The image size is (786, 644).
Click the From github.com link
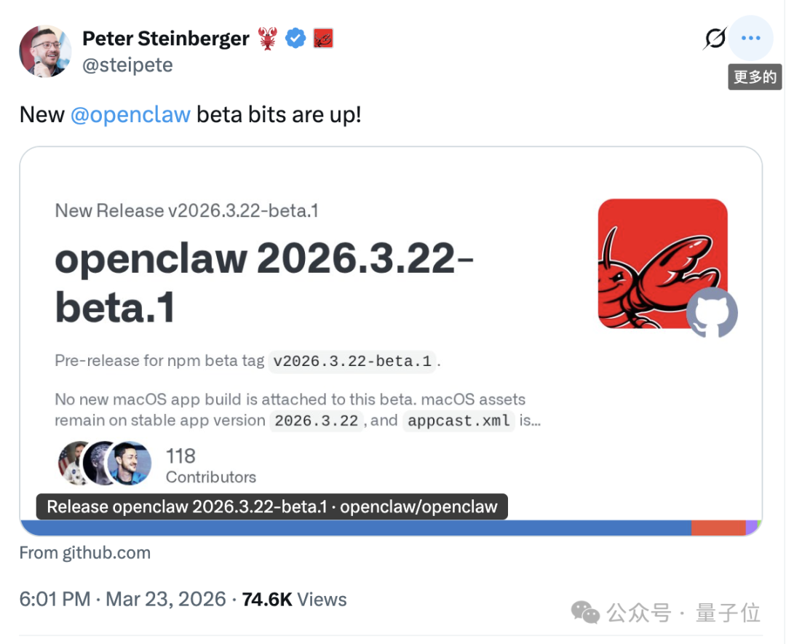click(84, 552)
